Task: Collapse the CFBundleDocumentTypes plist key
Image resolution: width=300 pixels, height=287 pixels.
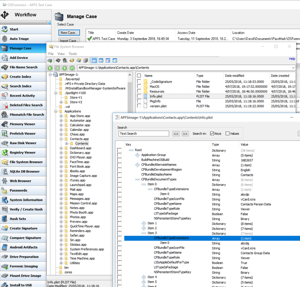Action: 137,179
